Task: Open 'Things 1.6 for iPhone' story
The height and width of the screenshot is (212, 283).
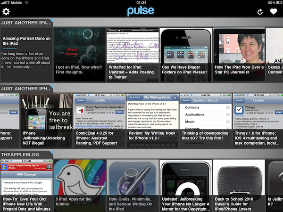Action: (258, 121)
